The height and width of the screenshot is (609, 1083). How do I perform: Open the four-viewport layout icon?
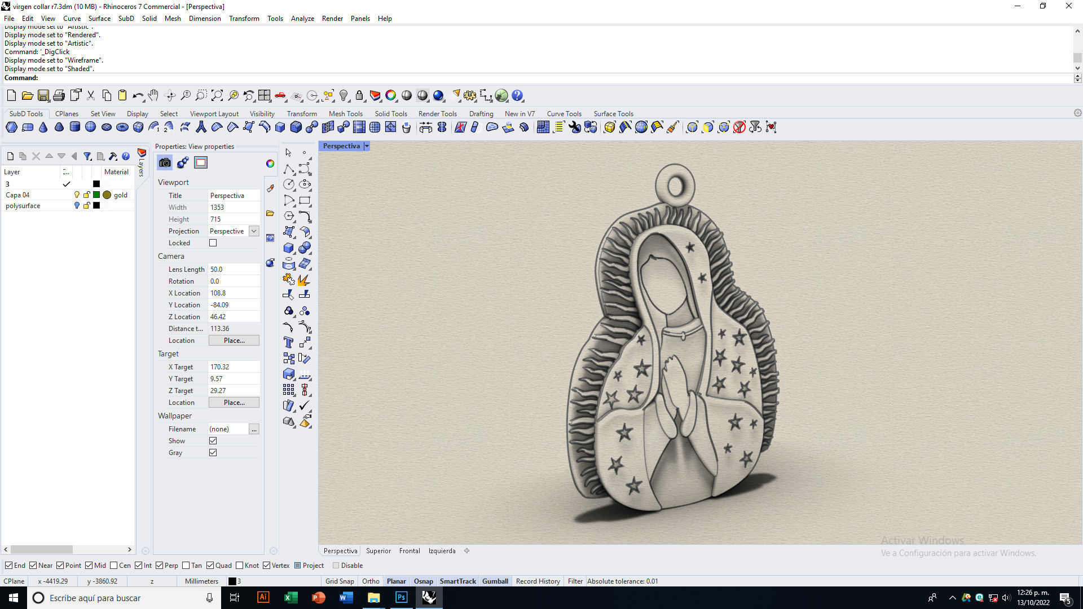[265, 95]
